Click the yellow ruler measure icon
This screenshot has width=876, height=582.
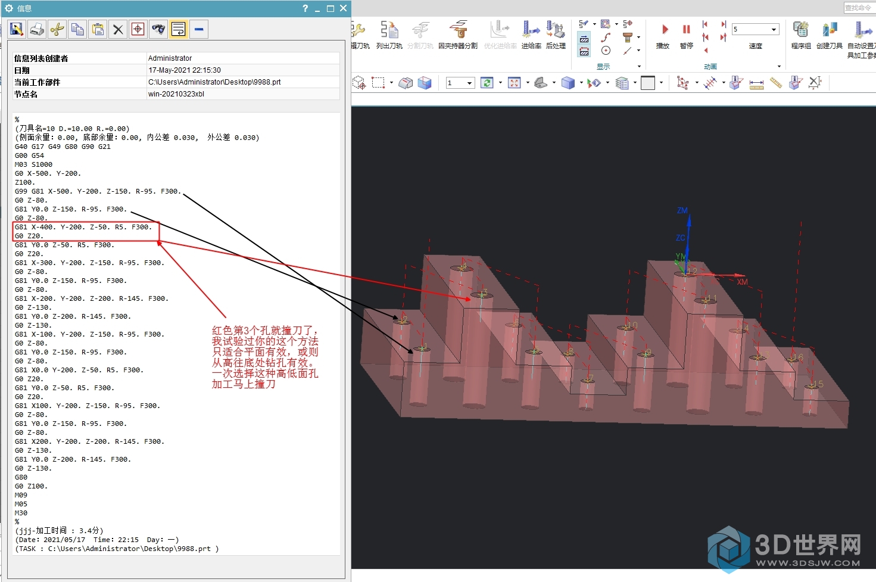point(776,83)
